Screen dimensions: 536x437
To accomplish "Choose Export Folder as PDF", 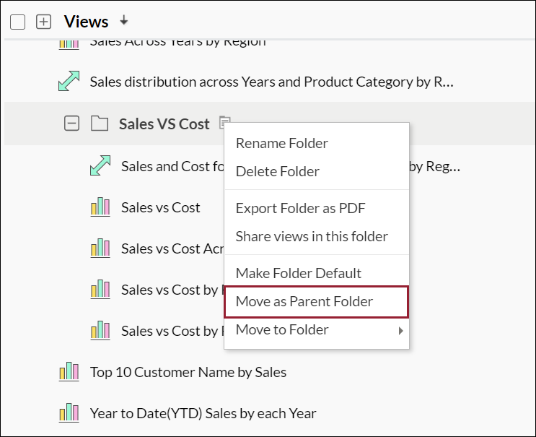I will 301,208.
